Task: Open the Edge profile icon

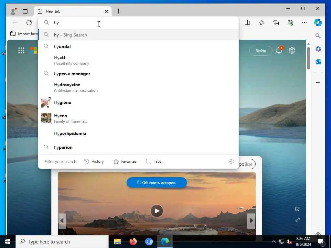Action: point(13,11)
